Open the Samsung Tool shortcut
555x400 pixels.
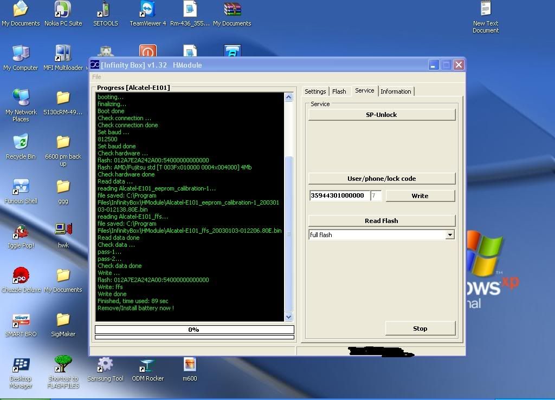(105, 365)
